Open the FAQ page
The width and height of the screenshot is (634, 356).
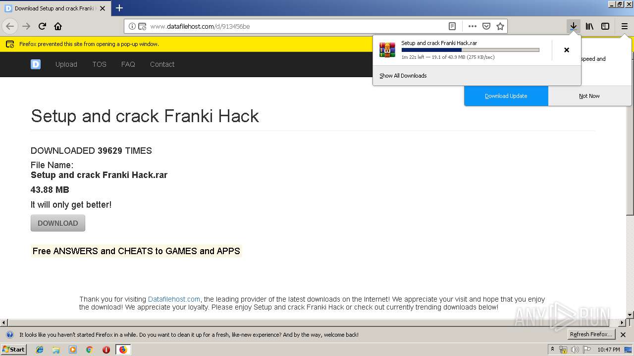coord(128,64)
